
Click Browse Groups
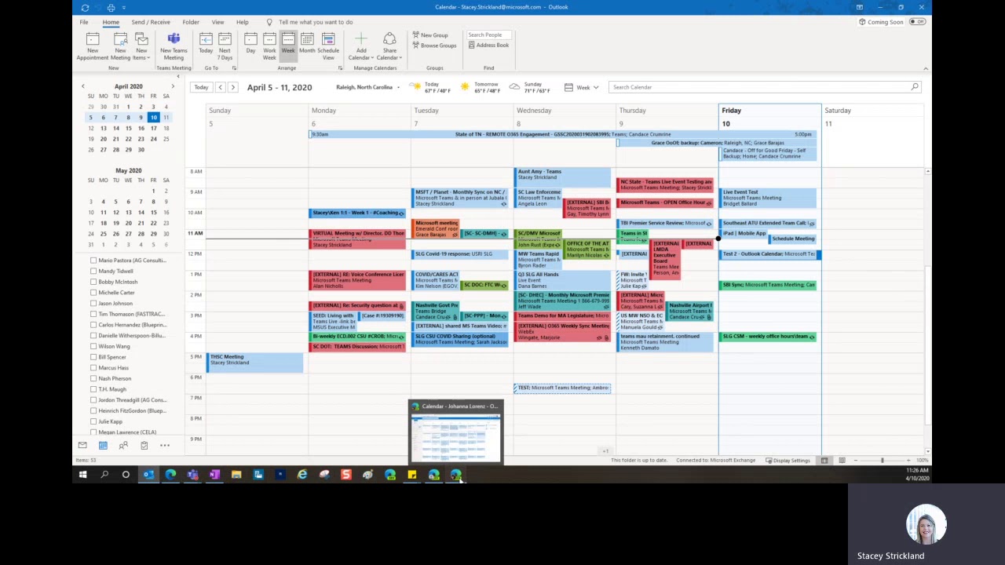coord(434,46)
